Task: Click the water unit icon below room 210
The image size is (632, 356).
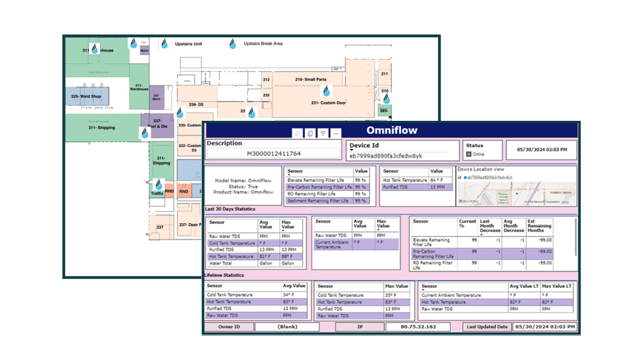Action: click(x=387, y=98)
